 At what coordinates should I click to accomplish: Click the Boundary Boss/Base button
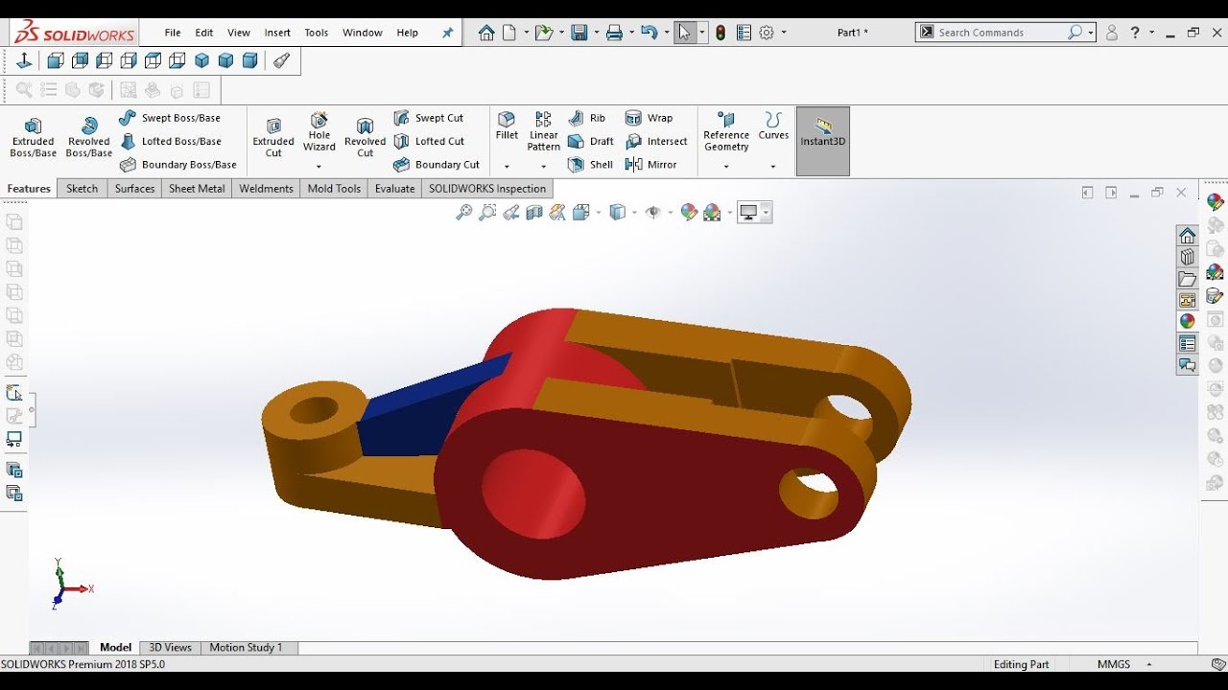(178, 165)
